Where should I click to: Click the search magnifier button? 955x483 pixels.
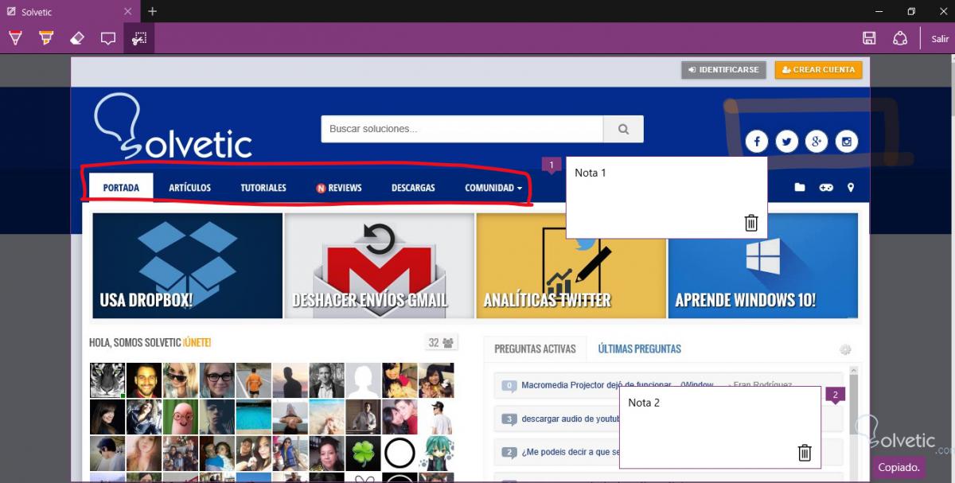click(623, 129)
